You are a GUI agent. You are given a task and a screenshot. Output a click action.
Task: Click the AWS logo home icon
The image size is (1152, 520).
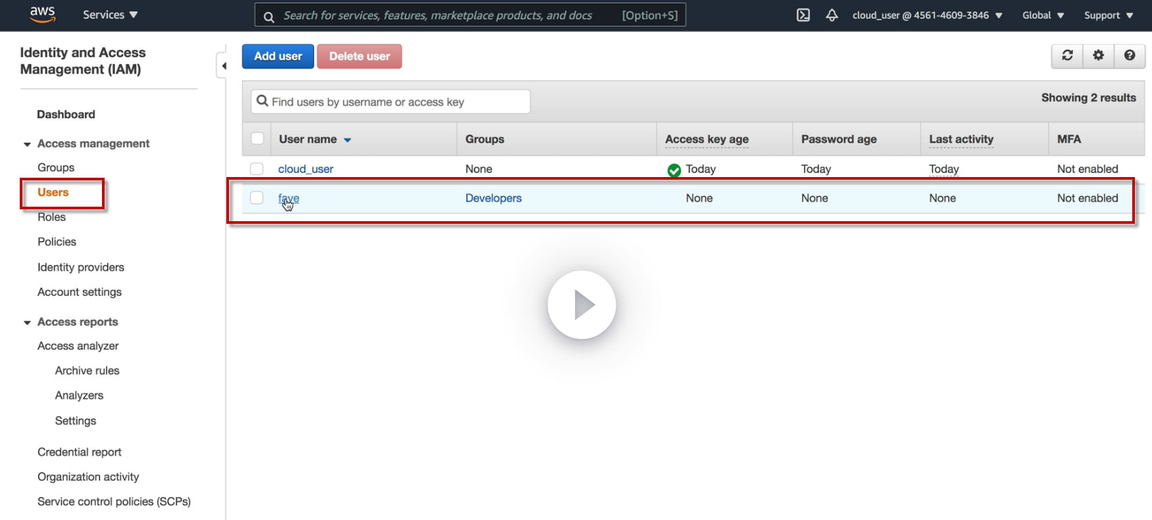click(43, 14)
